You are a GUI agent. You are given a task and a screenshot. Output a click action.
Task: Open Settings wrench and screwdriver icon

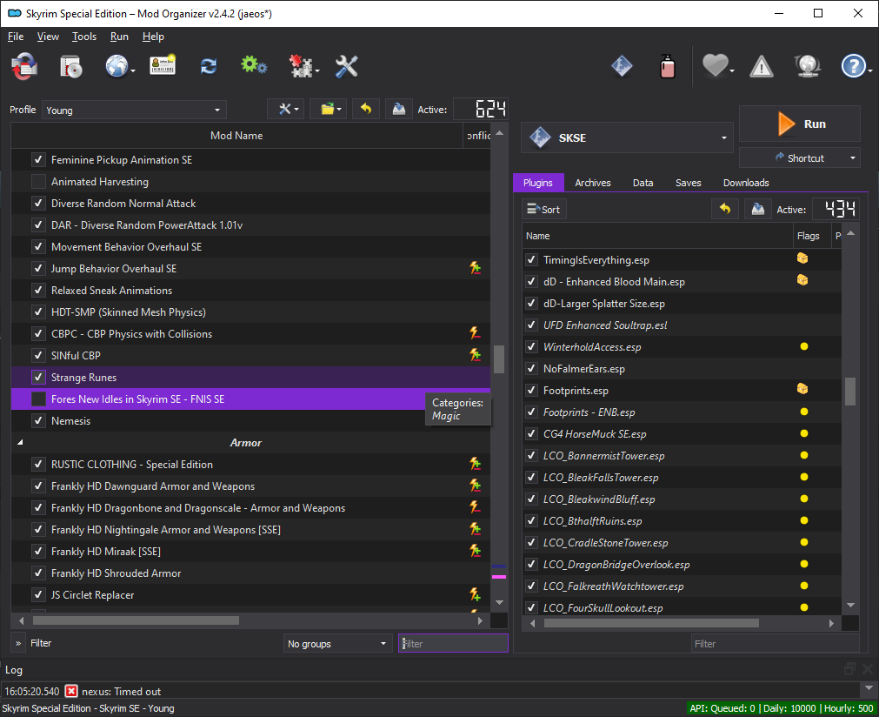346,66
